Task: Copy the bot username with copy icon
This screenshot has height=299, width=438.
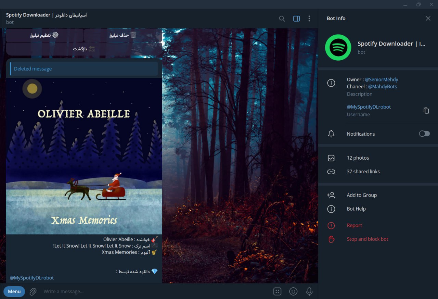Action: tap(426, 111)
